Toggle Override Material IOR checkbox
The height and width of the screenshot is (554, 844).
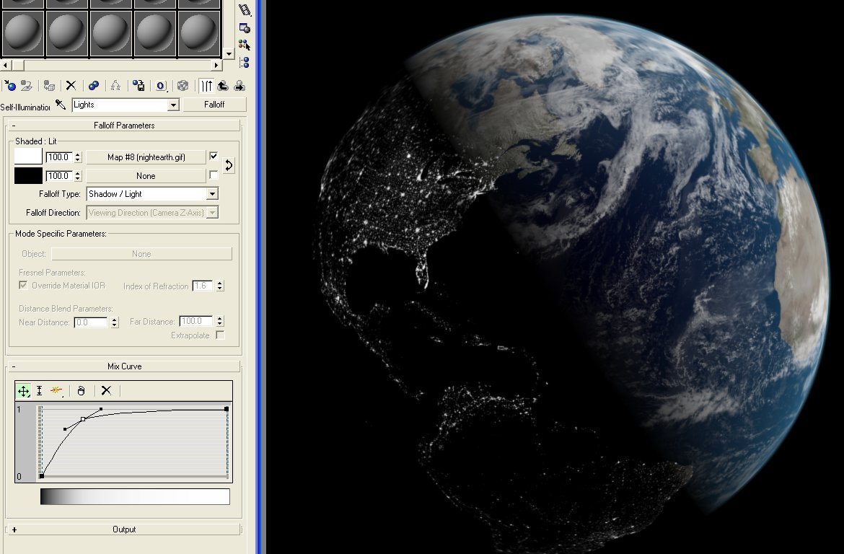click(x=23, y=286)
